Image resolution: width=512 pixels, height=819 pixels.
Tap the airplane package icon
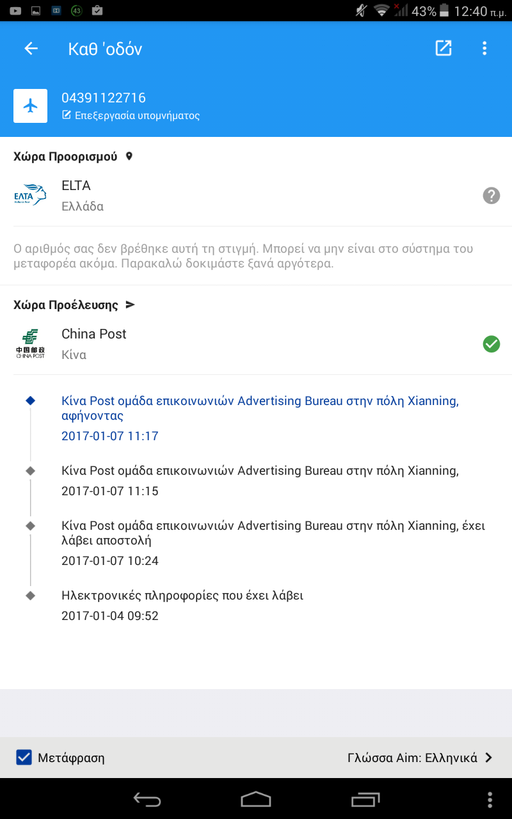[x=31, y=106]
